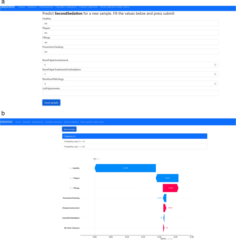
Task: Open Show selection tasks status in the lower navbar
Action: [92, 122]
